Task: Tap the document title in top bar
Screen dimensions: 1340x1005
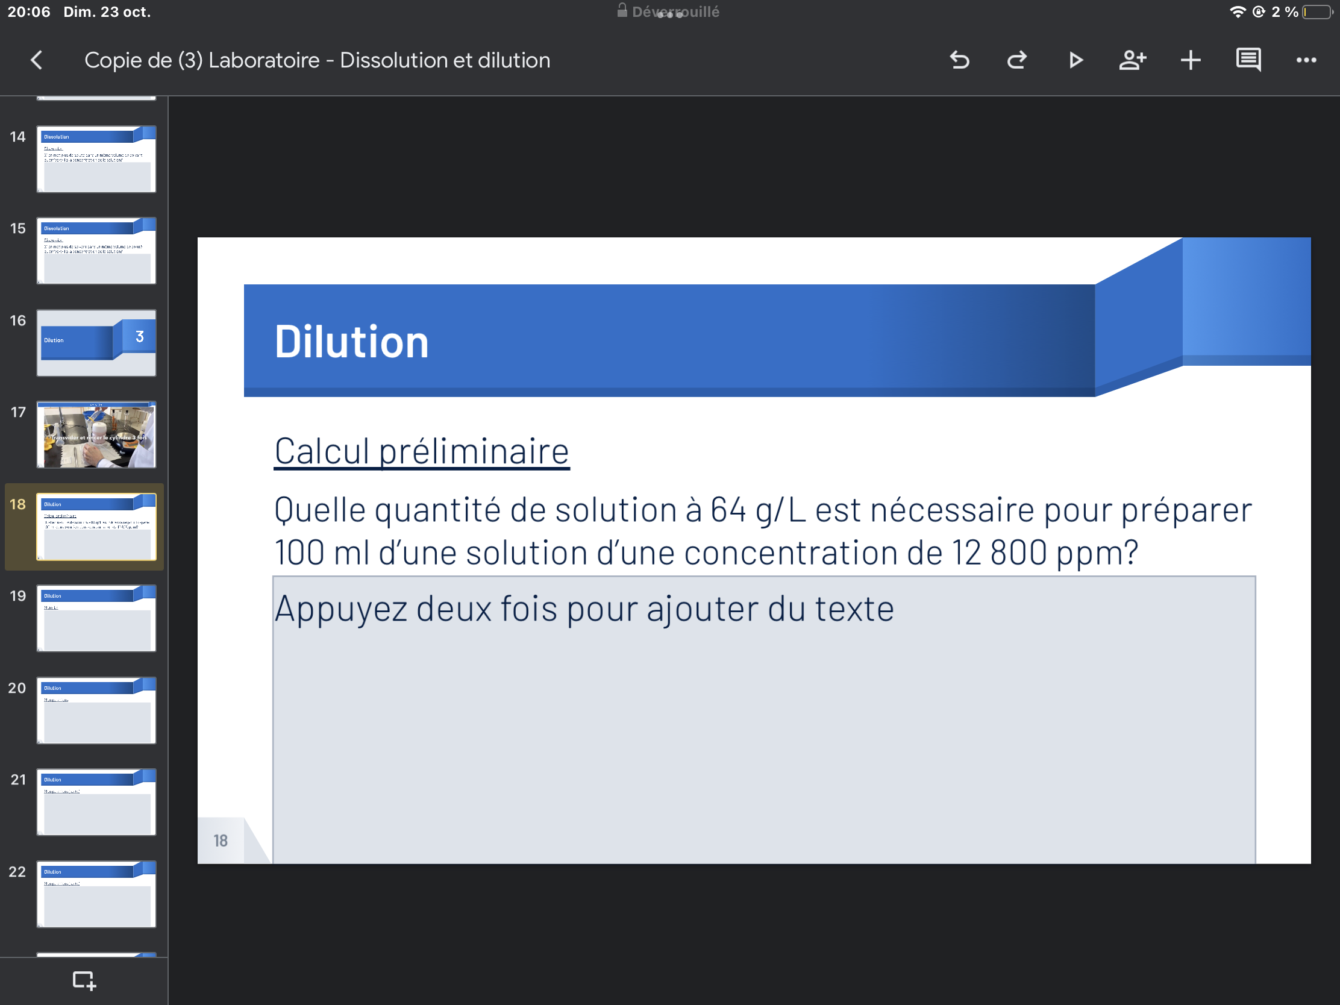Action: (x=317, y=60)
